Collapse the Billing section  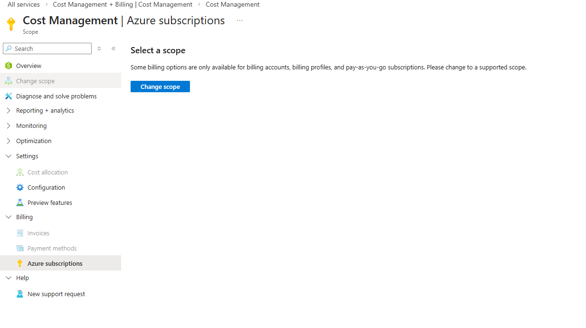tap(9, 217)
